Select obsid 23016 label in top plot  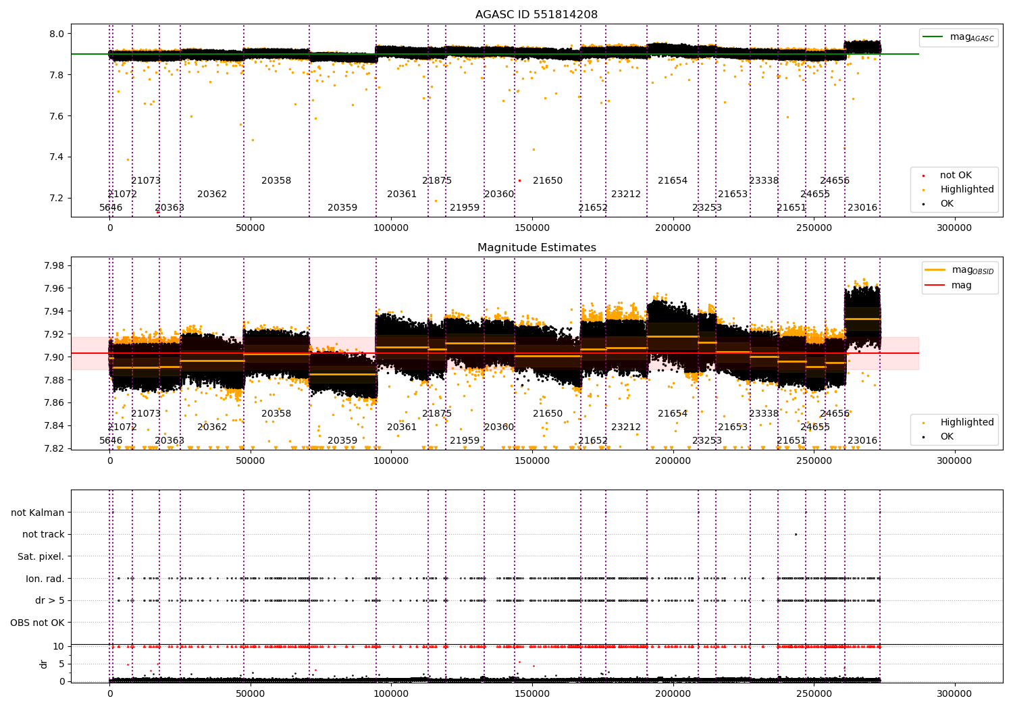862,208
